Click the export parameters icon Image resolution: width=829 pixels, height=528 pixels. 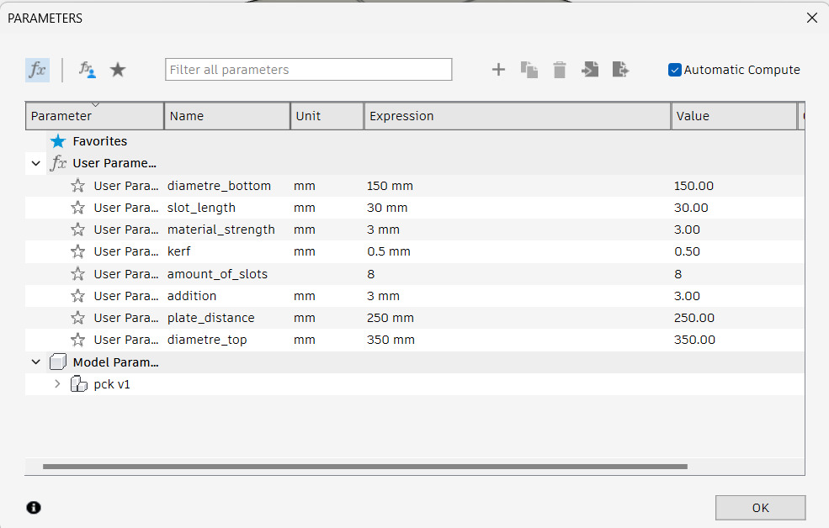[620, 70]
